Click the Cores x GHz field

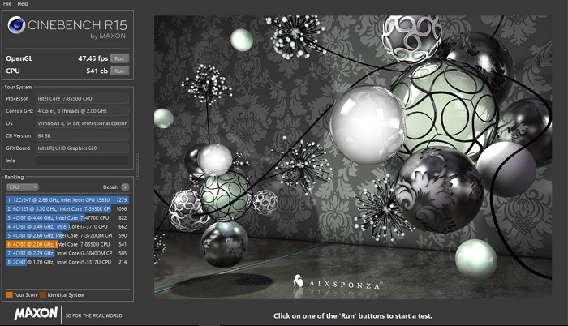(82, 111)
